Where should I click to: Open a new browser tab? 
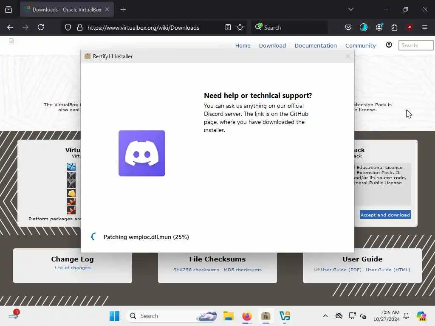coord(123,10)
